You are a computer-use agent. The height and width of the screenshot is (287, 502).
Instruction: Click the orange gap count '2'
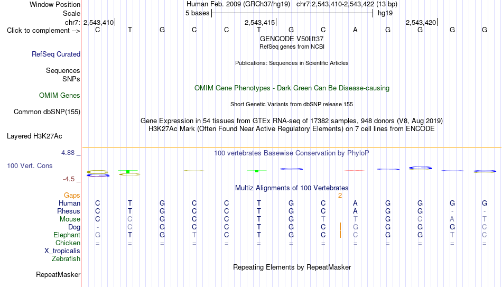coord(340,196)
